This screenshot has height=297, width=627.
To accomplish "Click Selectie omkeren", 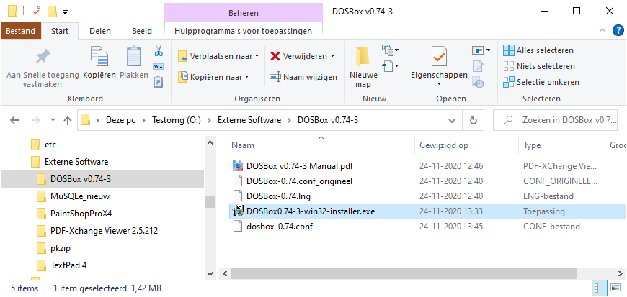I will pos(541,82).
